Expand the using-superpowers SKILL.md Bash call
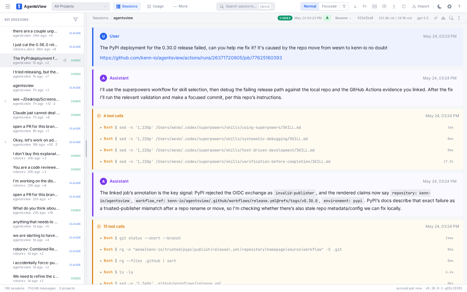 278,128
